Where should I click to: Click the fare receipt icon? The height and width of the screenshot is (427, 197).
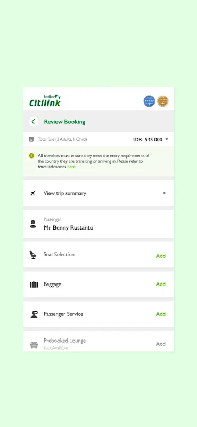[31, 139]
